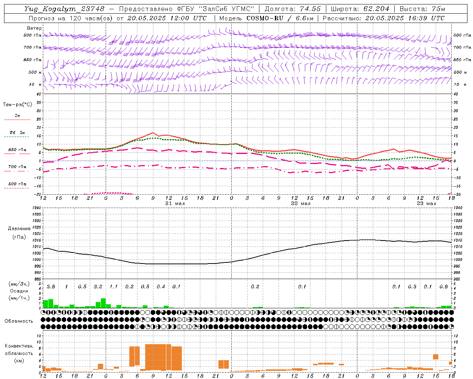The image size is (473, 379).
Task: Click the 1.1 precipitation value
Action: click(113, 287)
